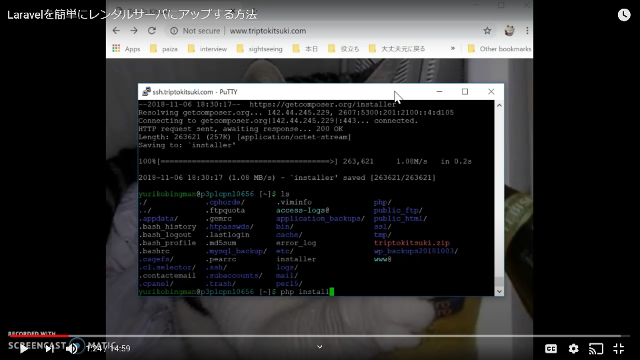Click the video timestamp 1:24 / 14:59
640x360 pixels.
[x=108, y=349]
